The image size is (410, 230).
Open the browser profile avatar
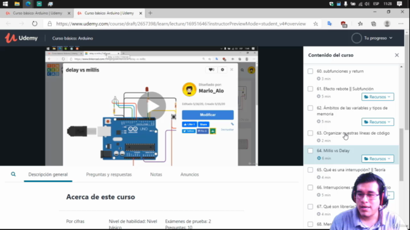(387, 24)
